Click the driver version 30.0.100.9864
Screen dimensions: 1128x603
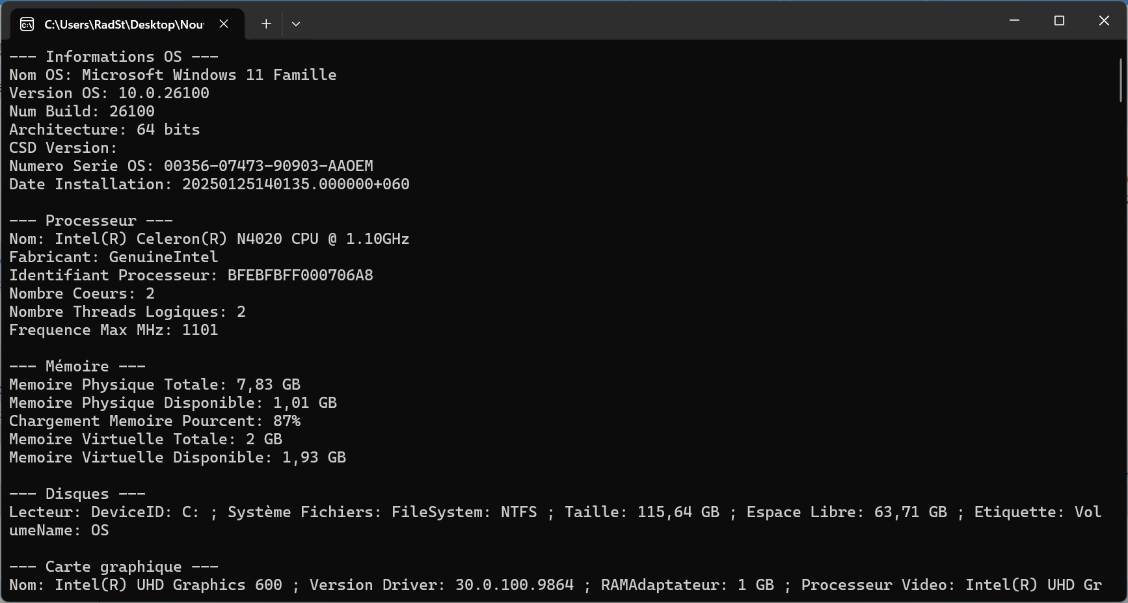514,585
